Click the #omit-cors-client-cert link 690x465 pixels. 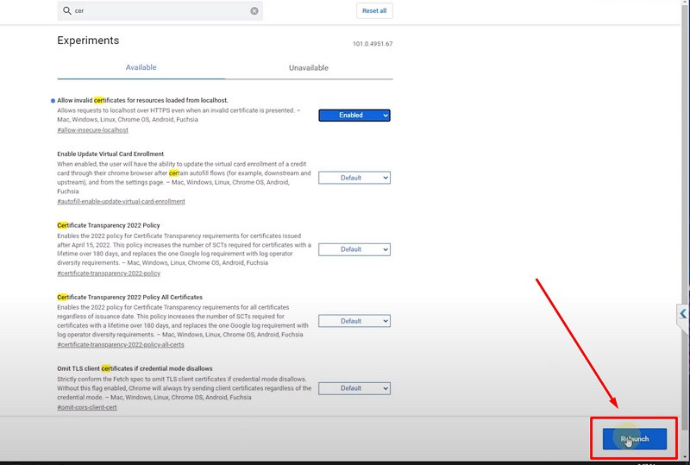click(87, 407)
